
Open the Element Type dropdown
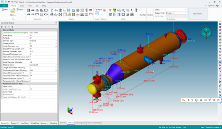[x=56, y=41]
